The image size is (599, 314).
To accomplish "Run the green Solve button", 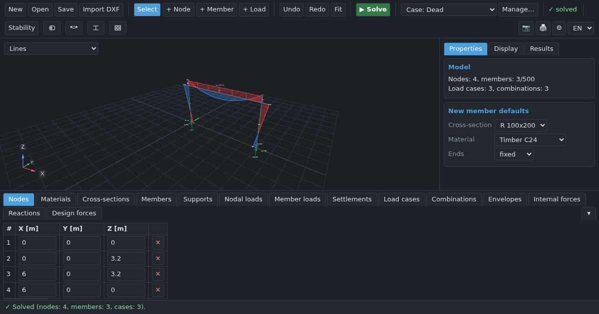I will tap(373, 9).
